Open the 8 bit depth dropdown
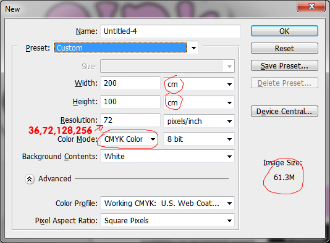 pos(199,139)
